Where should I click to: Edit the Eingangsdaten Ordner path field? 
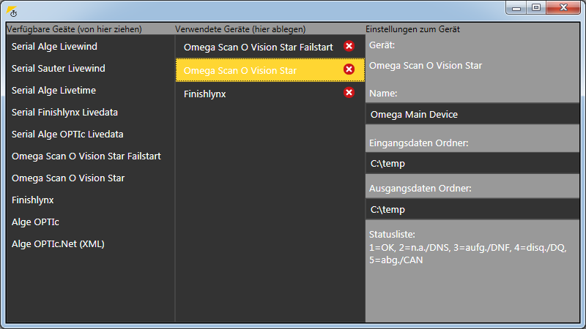click(472, 163)
